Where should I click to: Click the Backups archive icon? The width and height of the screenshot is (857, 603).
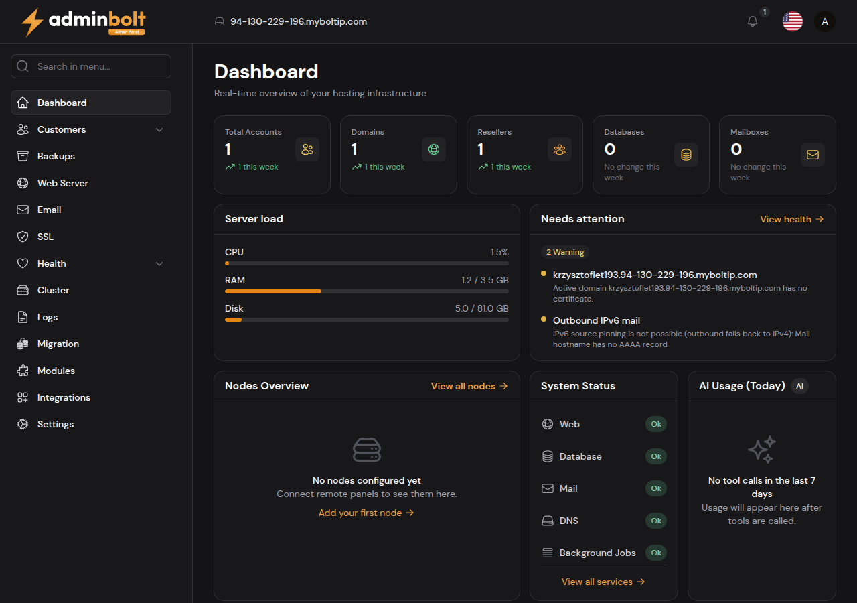coord(23,156)
